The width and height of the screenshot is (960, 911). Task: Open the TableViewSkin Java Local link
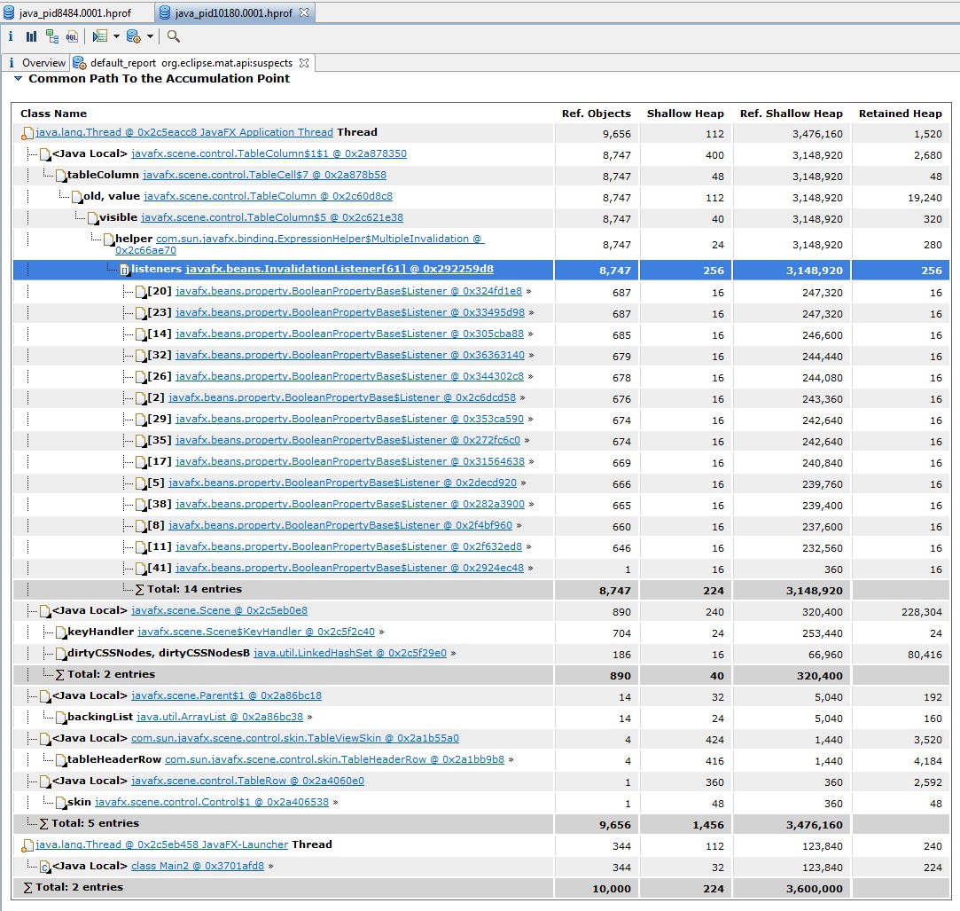point(294,738)
